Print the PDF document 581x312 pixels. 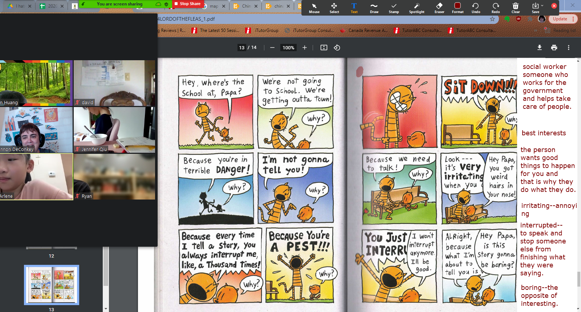click(x=554, y=48)
